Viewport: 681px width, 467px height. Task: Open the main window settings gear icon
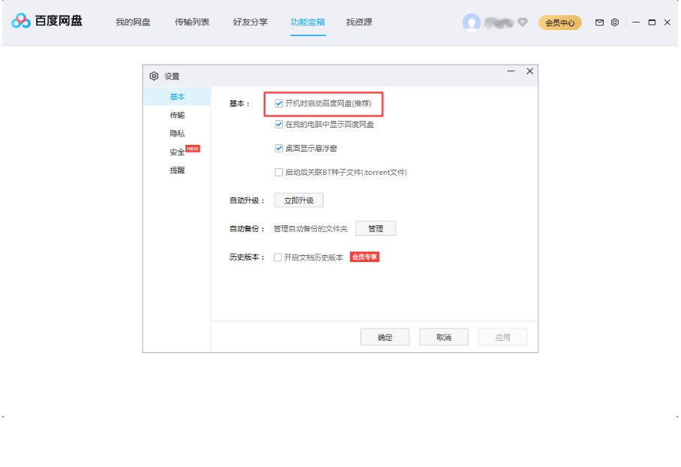click(x=615, y=23)
